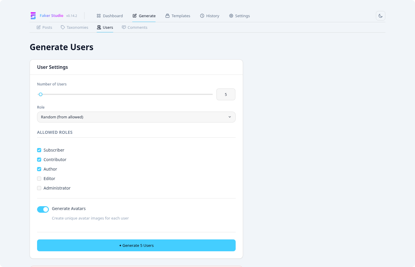Click the number of users input box
This screenshot has width=415, height=267.
226,94
